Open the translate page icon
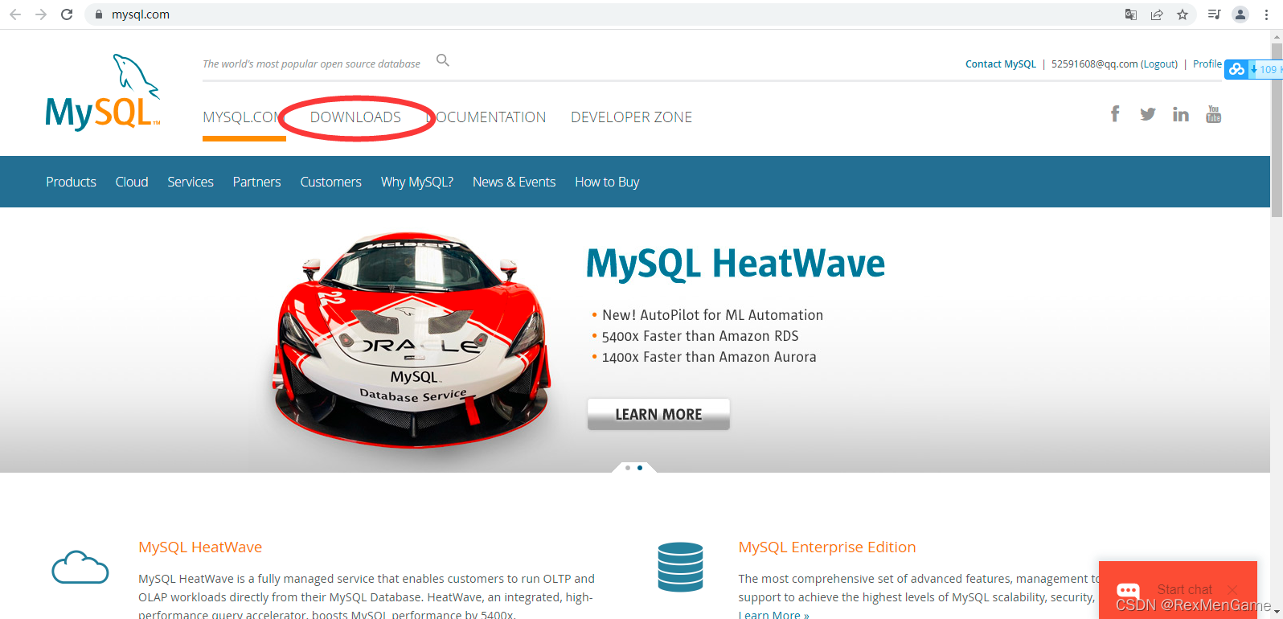This screenshot has height=619, width=1283. [1131, 14]
